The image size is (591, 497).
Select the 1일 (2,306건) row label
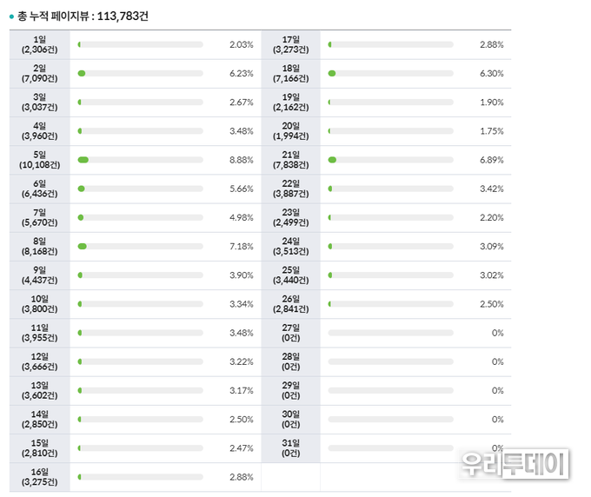tap(39, 45)
